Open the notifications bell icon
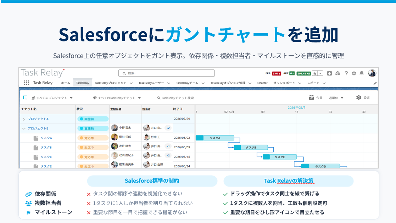This screenshot has height=223, width=396. [x=362, y=73]
